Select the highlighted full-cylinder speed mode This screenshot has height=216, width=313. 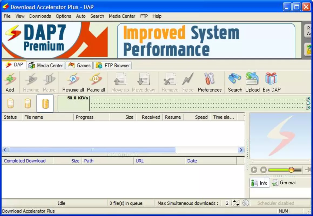tap(45, 104)
